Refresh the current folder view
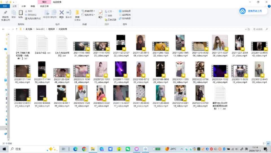The width and height of the screenshot is (271, 153). [249, 29]
